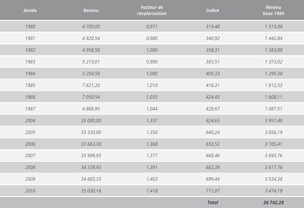The image size is (304, 208).
Task: Select the year cell 1984
Action: click(30, 74)
